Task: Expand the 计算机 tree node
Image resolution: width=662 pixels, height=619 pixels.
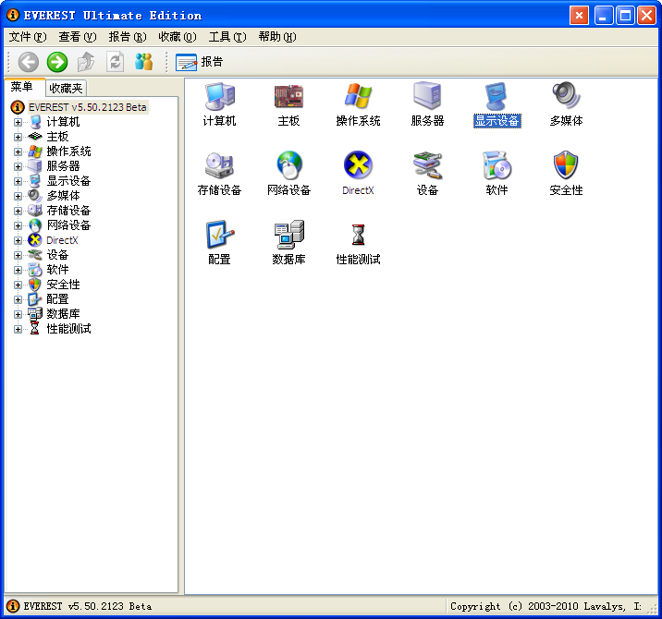Action: (x=18, y=122)
